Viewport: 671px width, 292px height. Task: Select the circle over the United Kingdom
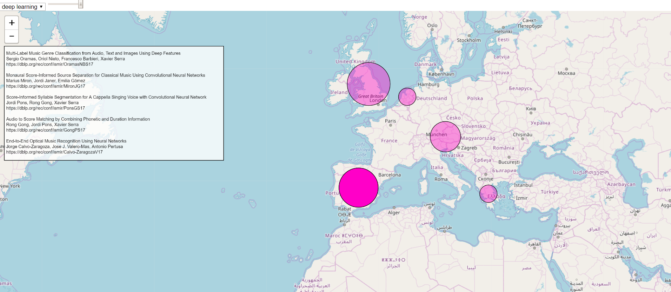tap(368, 84)
